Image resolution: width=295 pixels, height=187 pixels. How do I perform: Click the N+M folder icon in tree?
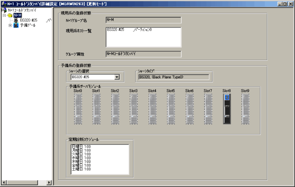[10, 15]
